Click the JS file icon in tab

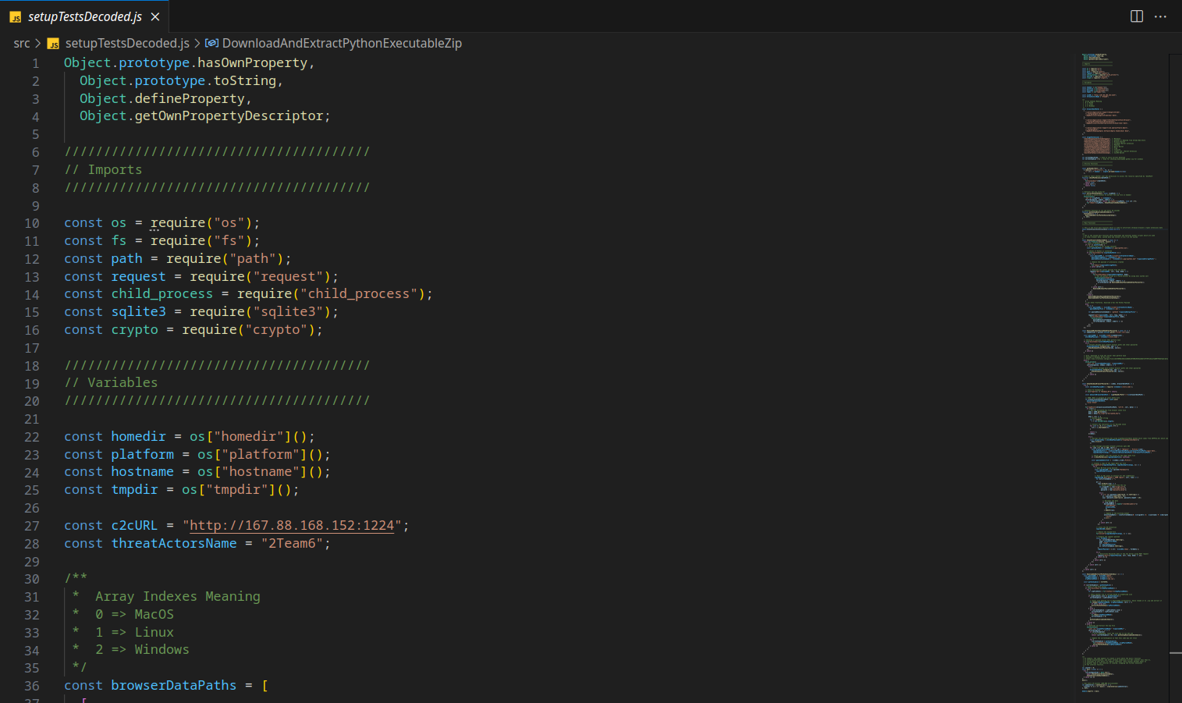click(x=16, y=17)
